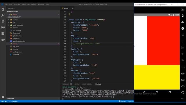Tap the yellow bottom view in emulator
This screenshot has width=186, height=105.
157,77
